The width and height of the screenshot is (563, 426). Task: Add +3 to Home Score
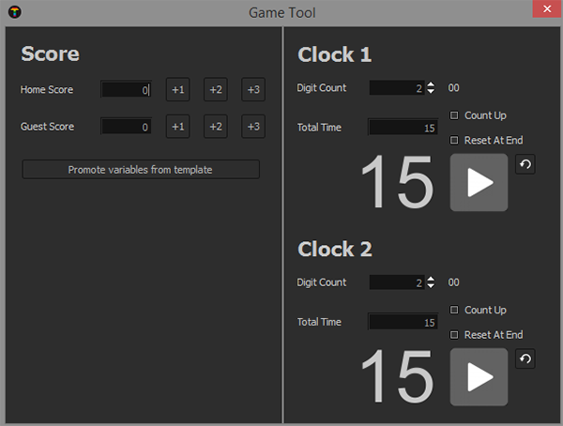pos(253,90)
